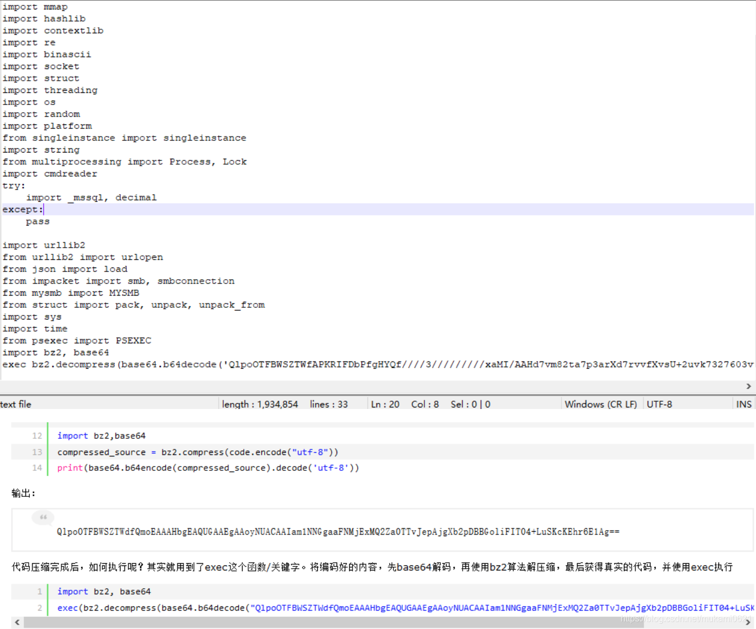Screen dimensions: 756x629
Task: Click the 'print(base64.b64encode' code line
Action: [208, 468]
